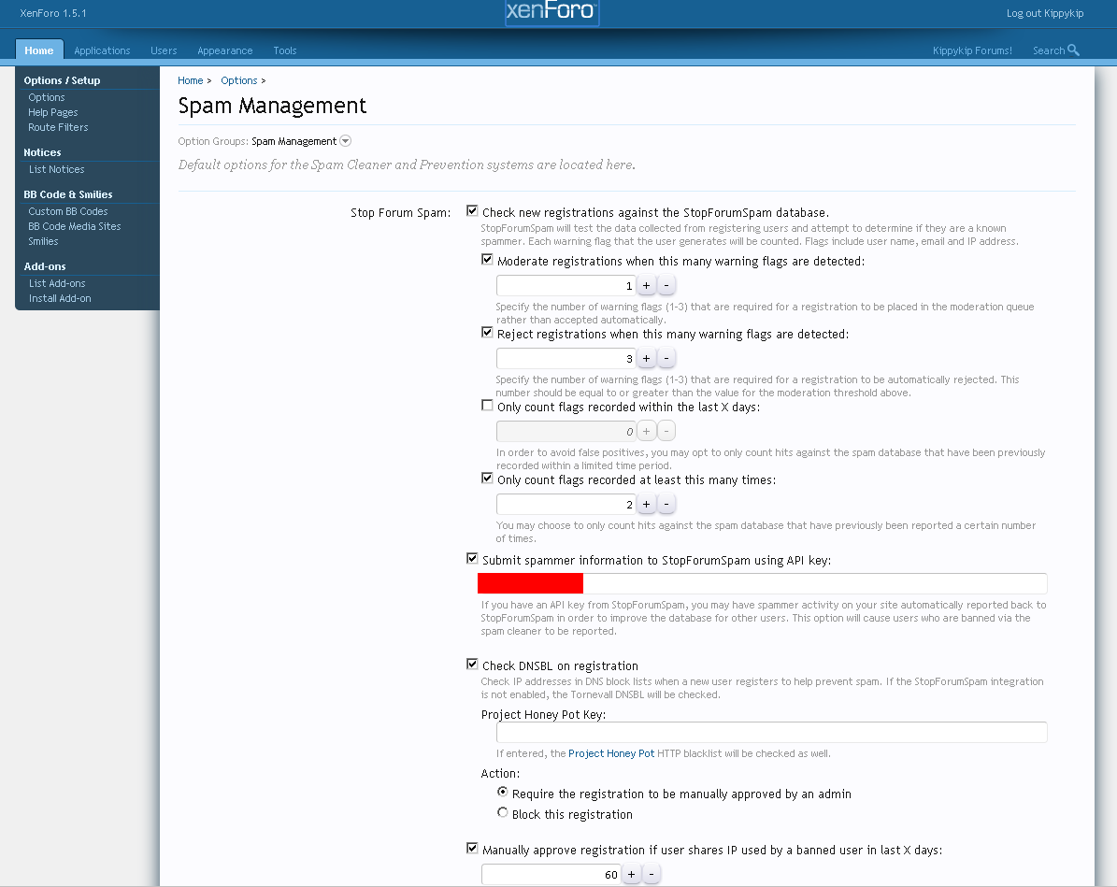1117x887 pixels.
Task: Disable Check DNSBL on registration
Action: click(x=472, y=665)
